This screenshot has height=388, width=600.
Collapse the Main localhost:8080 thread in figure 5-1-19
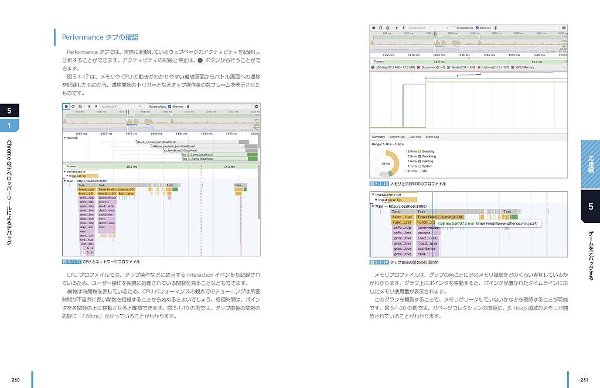[x=373, y=206]
